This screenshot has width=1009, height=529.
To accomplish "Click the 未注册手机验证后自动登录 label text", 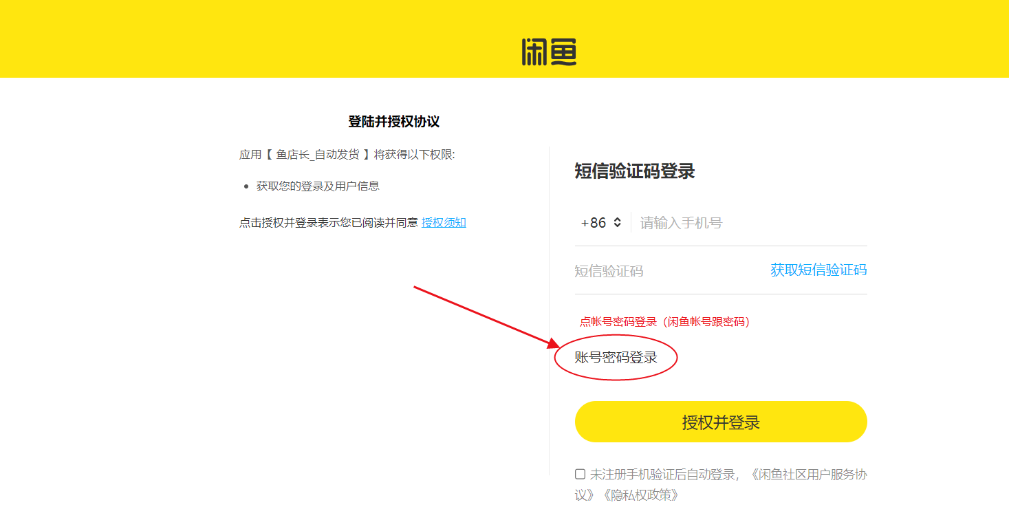I will click(x=664, y=474).
